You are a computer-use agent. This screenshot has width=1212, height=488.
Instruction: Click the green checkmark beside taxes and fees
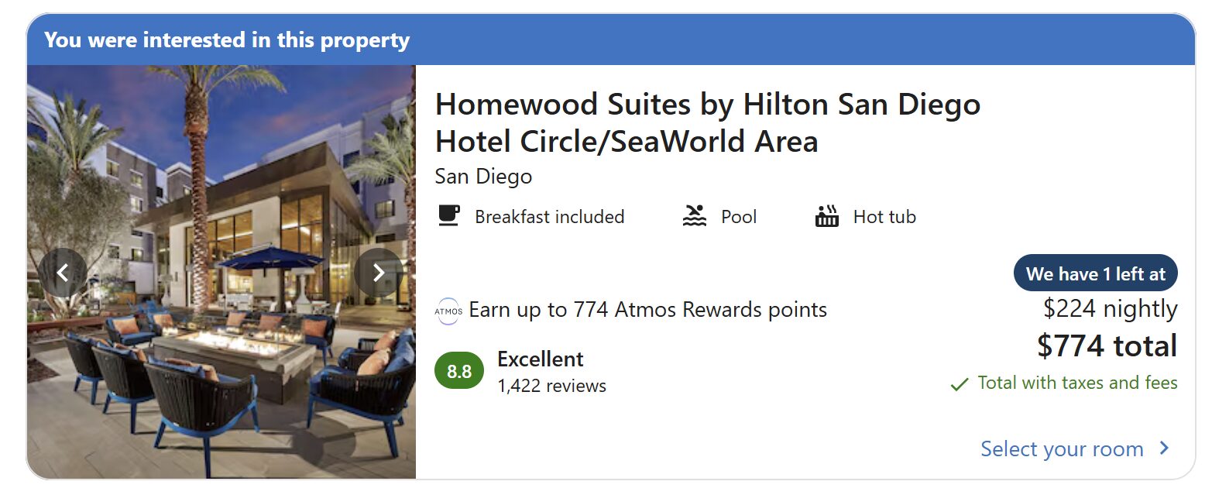point(959,384)
